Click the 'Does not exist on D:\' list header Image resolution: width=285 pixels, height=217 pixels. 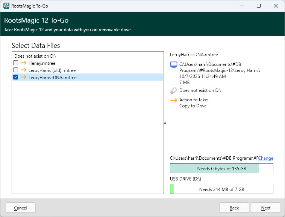(x=88, y=56)
